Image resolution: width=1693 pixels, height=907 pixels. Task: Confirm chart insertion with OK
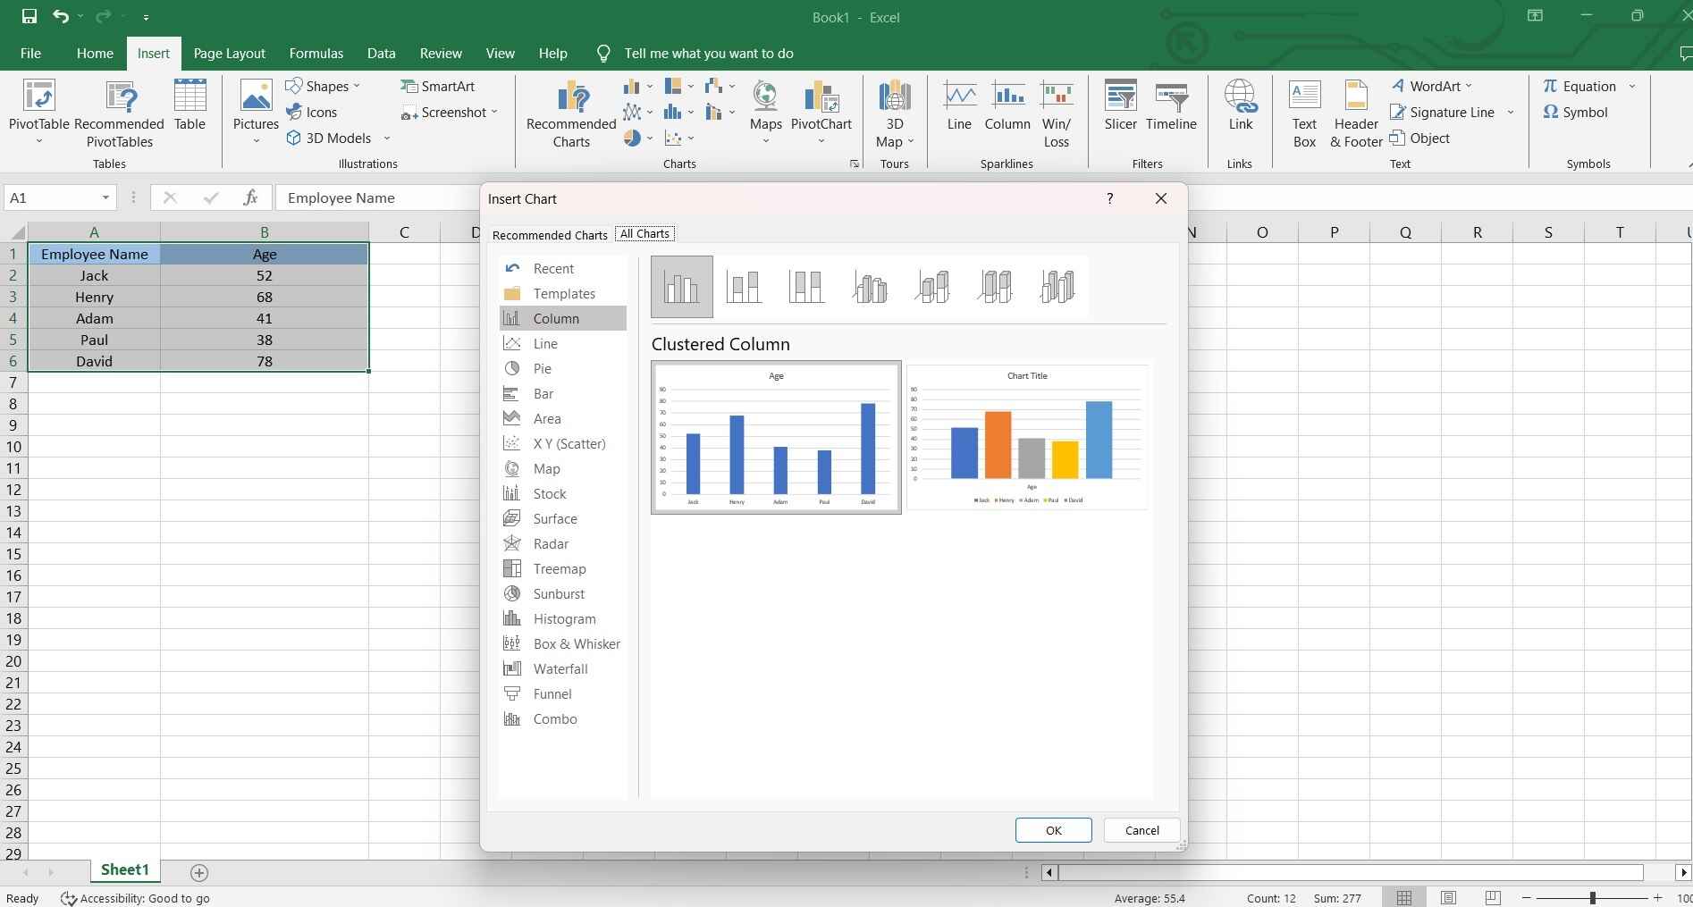click(1053, 830)
